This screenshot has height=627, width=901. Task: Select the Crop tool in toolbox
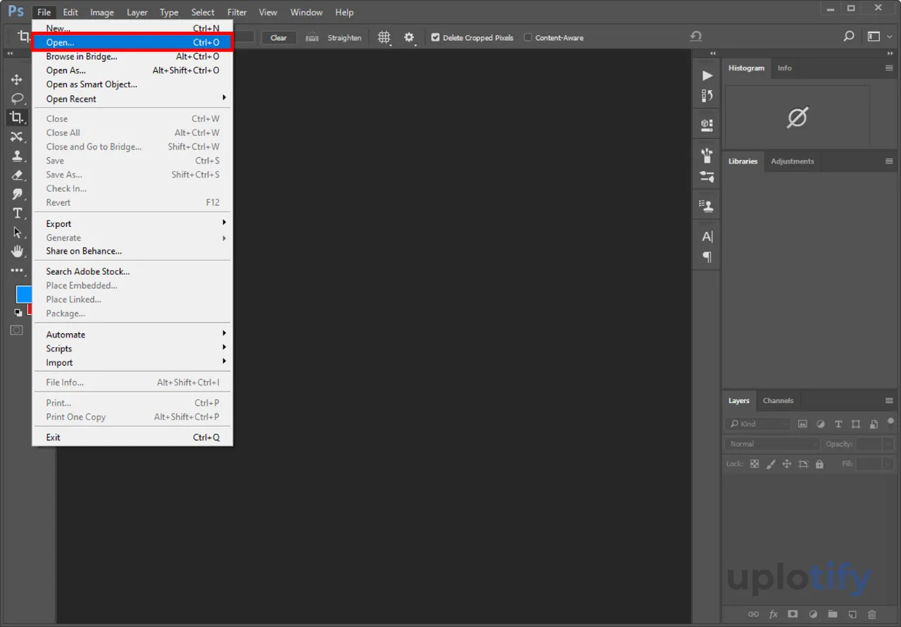point(17,118)
